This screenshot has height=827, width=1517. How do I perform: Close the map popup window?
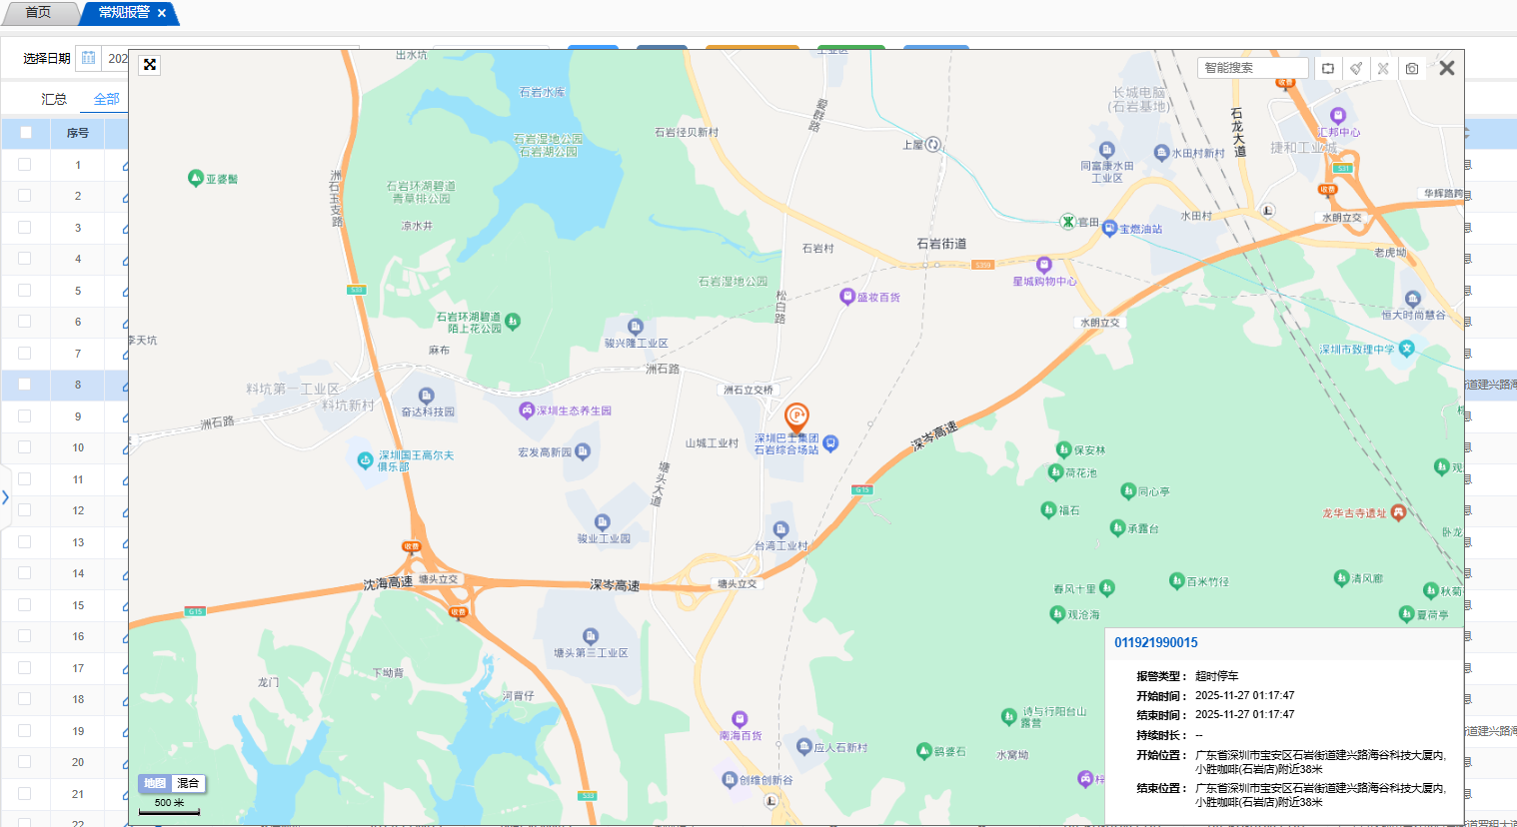[1446, 68]
